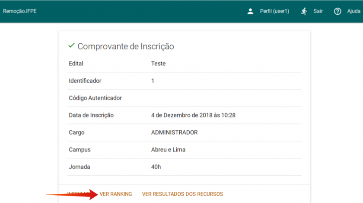Select the Sair text in header
Viewport: 363px width, 203px height.
pyautogui.click(x=318, y=11)
